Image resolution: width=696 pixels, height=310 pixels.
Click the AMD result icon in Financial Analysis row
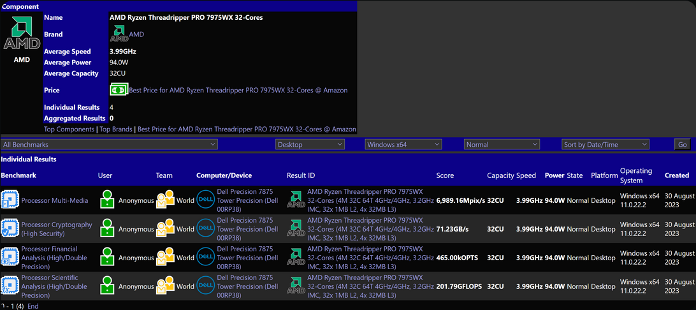coord(296,257)
